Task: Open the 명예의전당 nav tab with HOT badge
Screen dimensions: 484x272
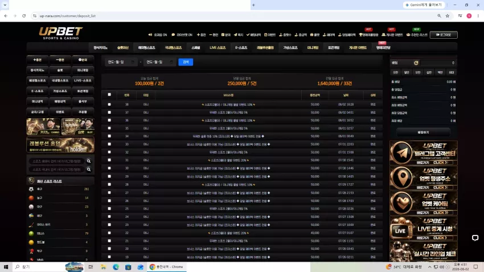Action: 383,47
